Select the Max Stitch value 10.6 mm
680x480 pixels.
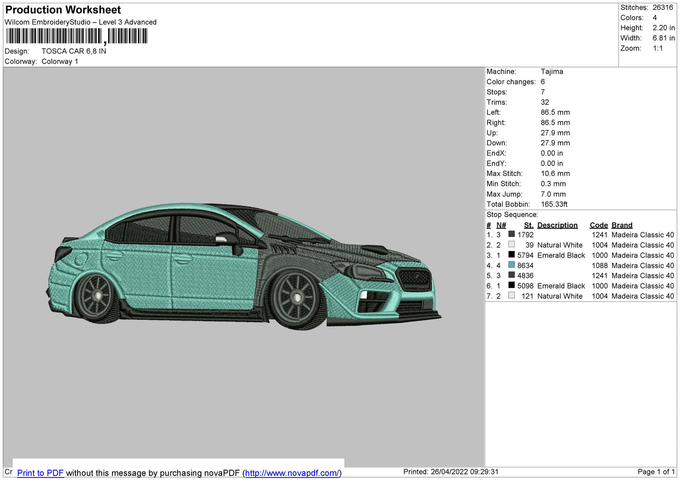tap(555, 173)
